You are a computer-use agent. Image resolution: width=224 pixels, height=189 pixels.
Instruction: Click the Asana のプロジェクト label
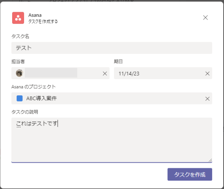click(x=34, y=87)
